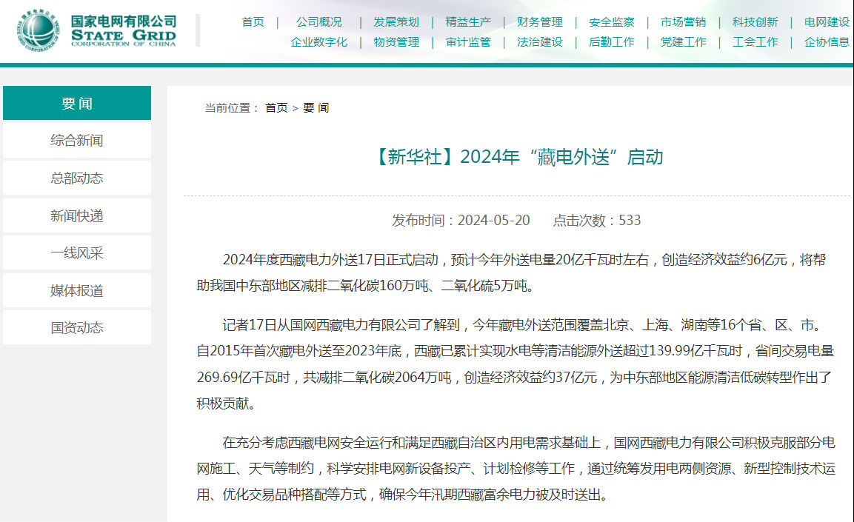Open 新闻快递 sidebar item

coord(77,216)
